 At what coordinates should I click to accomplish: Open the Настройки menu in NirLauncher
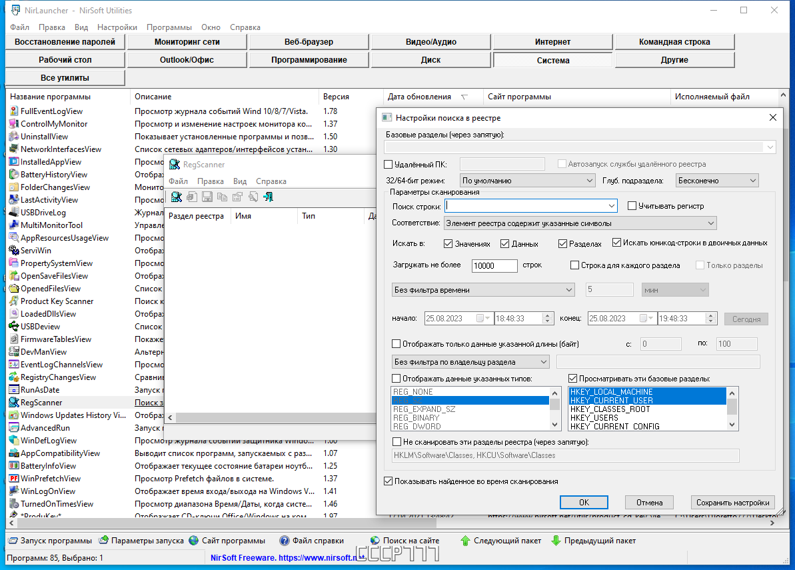click(x=117, y=27)
